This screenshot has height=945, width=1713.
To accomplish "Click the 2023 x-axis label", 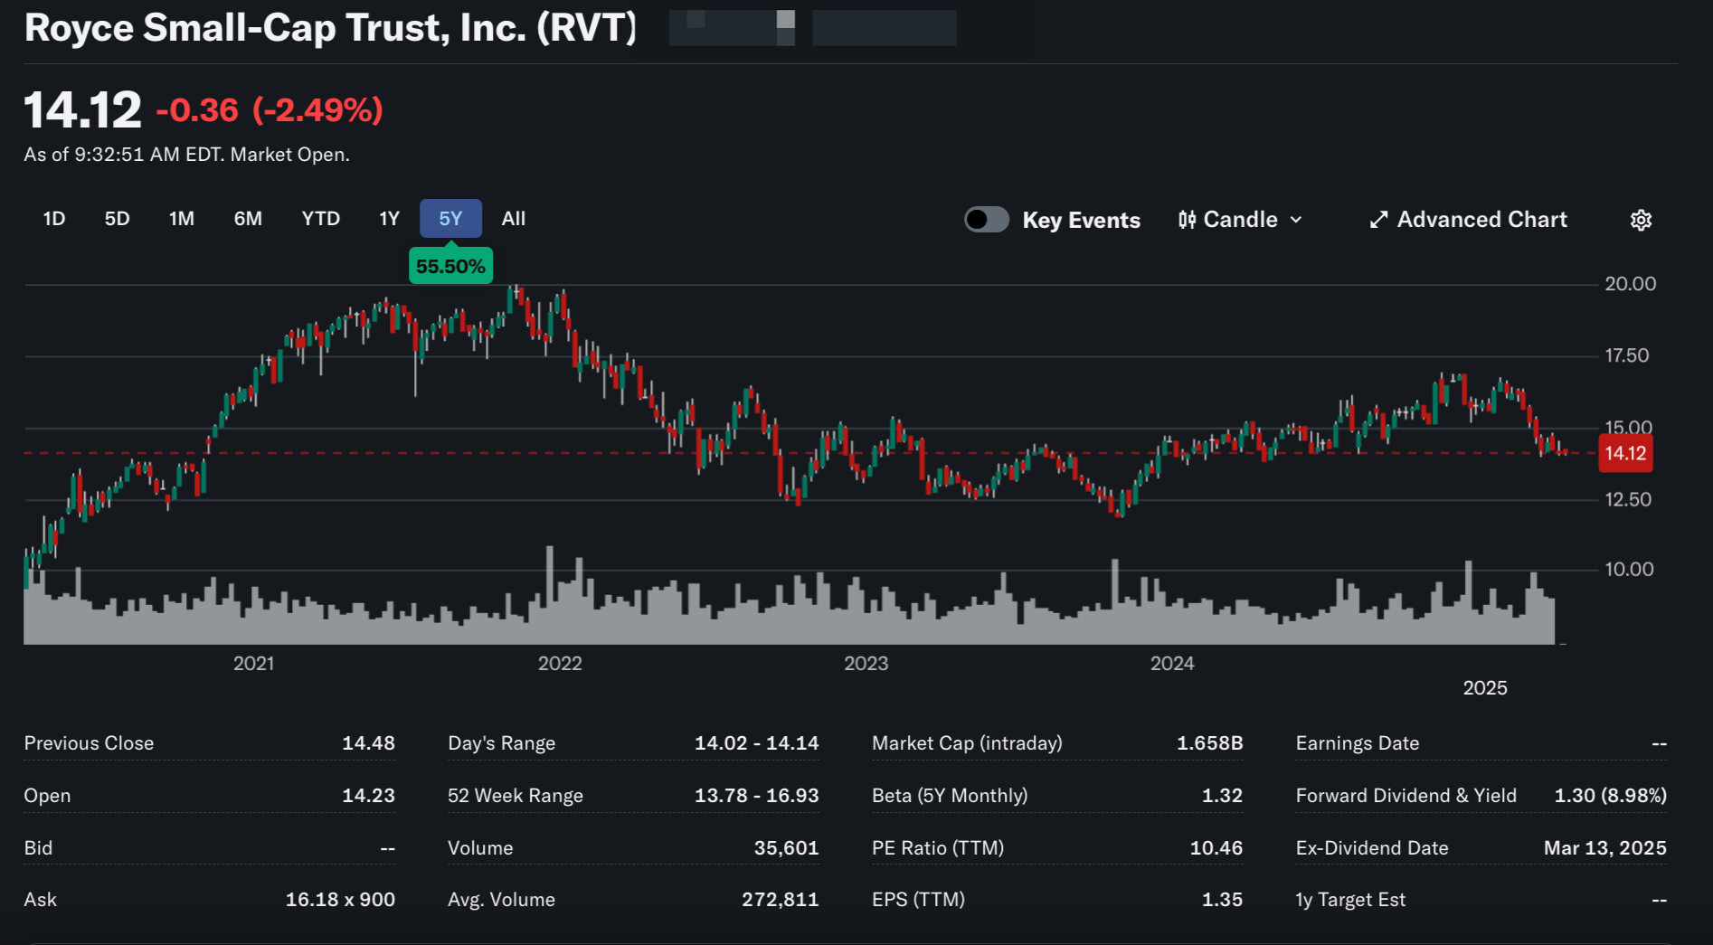I will [866, 664].
